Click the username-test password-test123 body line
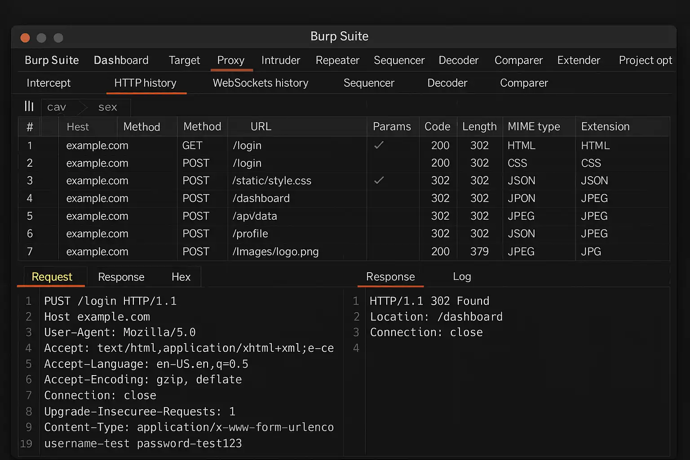The image size is (690, 460). tap(143, 443)
